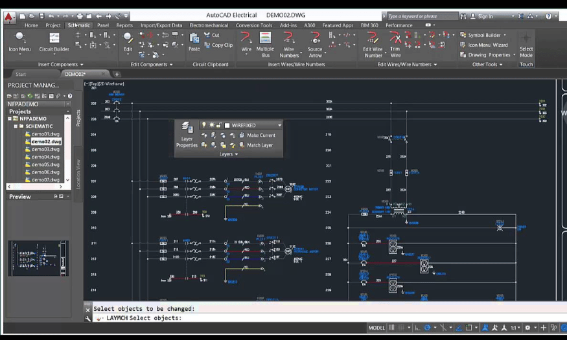Click the New drawing icon in quick access toolbar
The width and height of the screenshot is (567, 340).
pyautogui.click(x=23, y=16)
